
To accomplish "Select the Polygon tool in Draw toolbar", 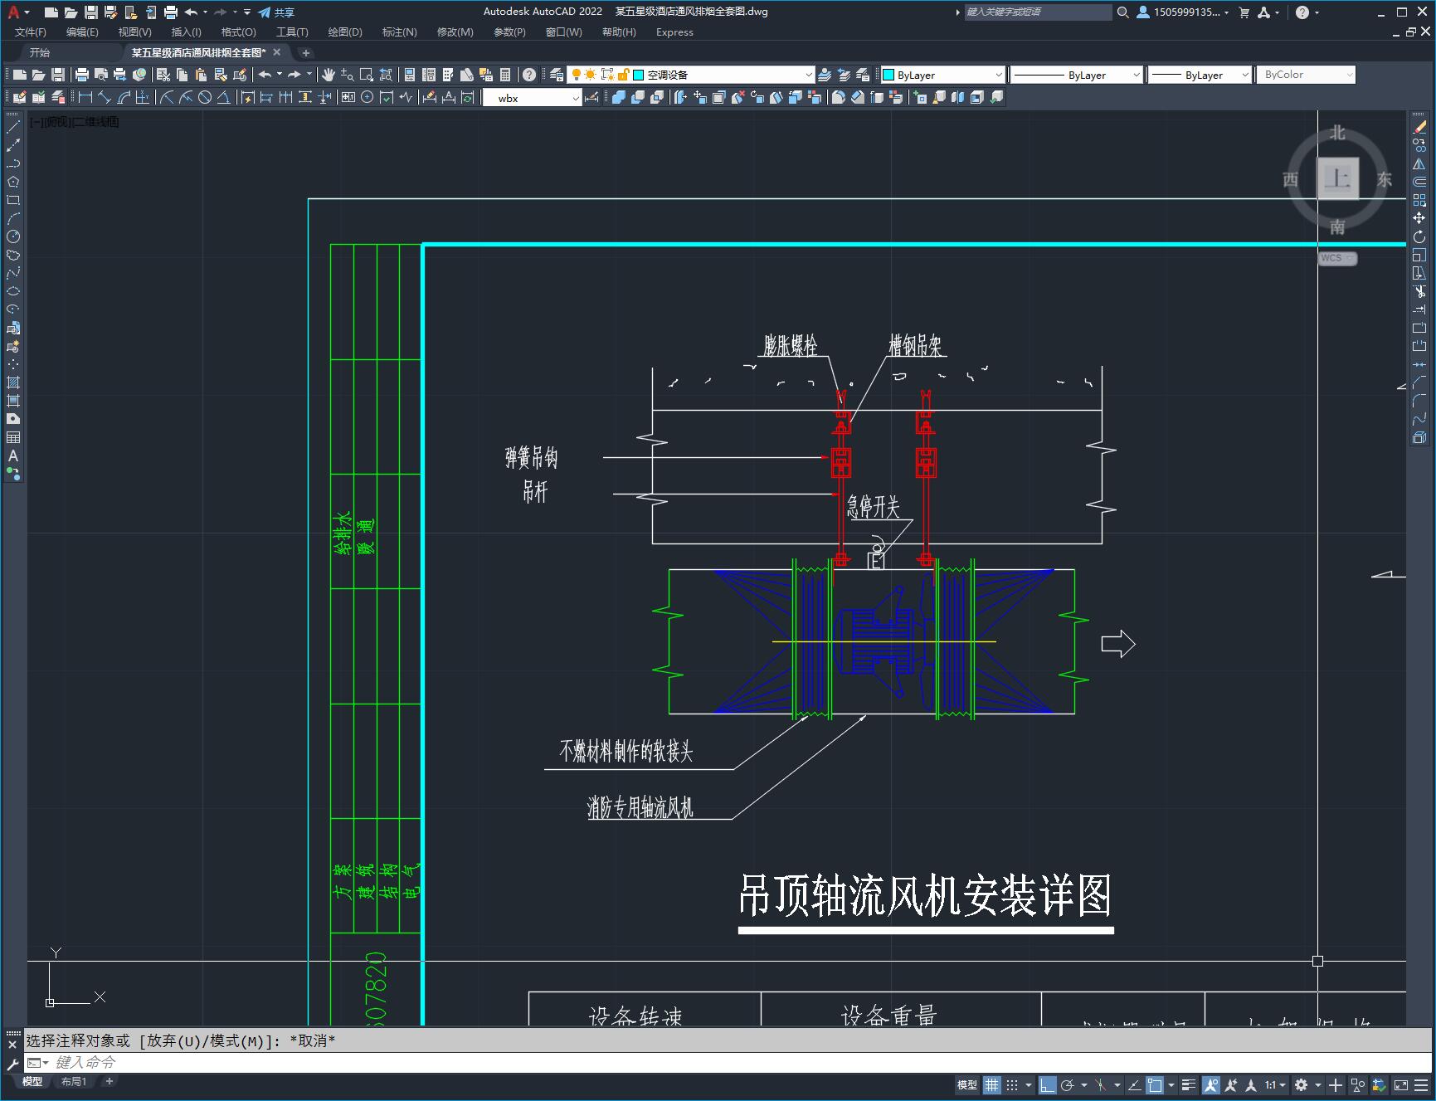I will (x=13, y=182).
